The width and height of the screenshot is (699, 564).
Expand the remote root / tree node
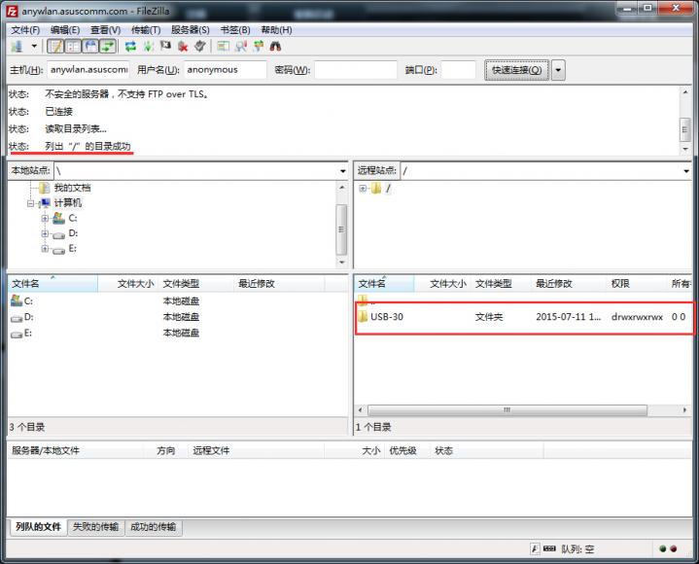(x=363, y=188)
